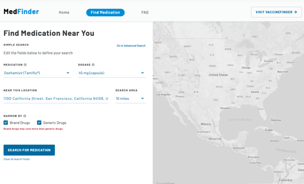Follow the Go to Advanced Search link
The height and width of the screenshot is (184, 304).
point(131,46)
